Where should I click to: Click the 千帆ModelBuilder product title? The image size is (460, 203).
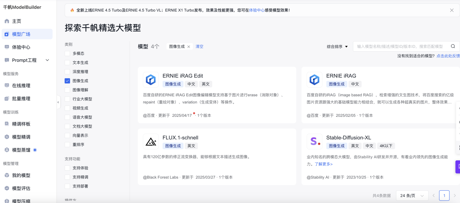coord(22,7)
